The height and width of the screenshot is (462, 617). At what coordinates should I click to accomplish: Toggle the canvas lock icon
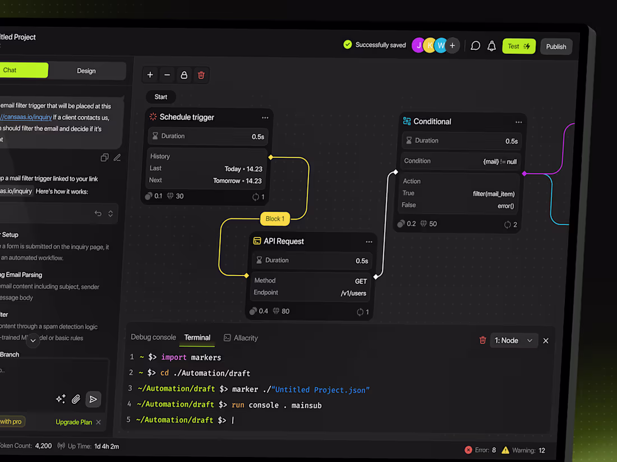(184, 74)
